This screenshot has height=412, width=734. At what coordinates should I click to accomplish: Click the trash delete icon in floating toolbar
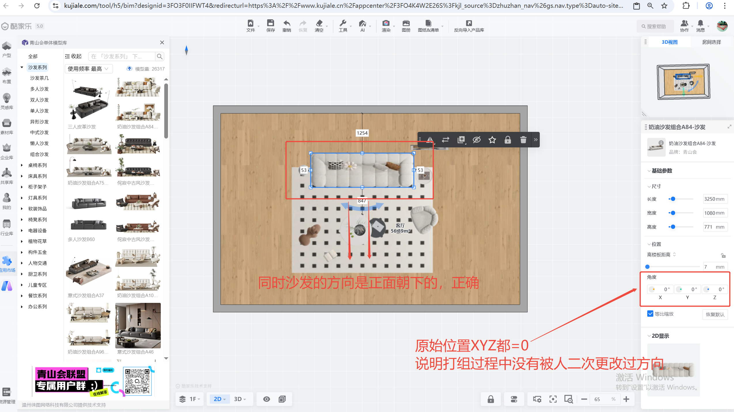pyautogui.click(x=523, y=140)
